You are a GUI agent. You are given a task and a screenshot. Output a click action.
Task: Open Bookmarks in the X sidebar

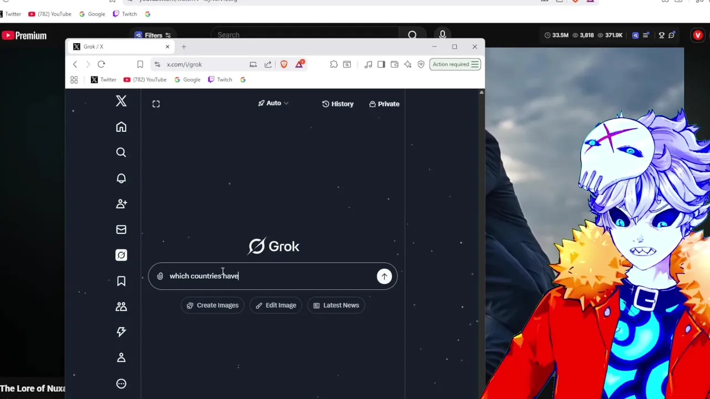pos(121,281)
